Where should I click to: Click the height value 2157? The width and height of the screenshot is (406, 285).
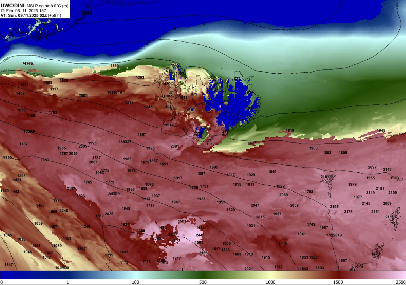click(71, 189)
